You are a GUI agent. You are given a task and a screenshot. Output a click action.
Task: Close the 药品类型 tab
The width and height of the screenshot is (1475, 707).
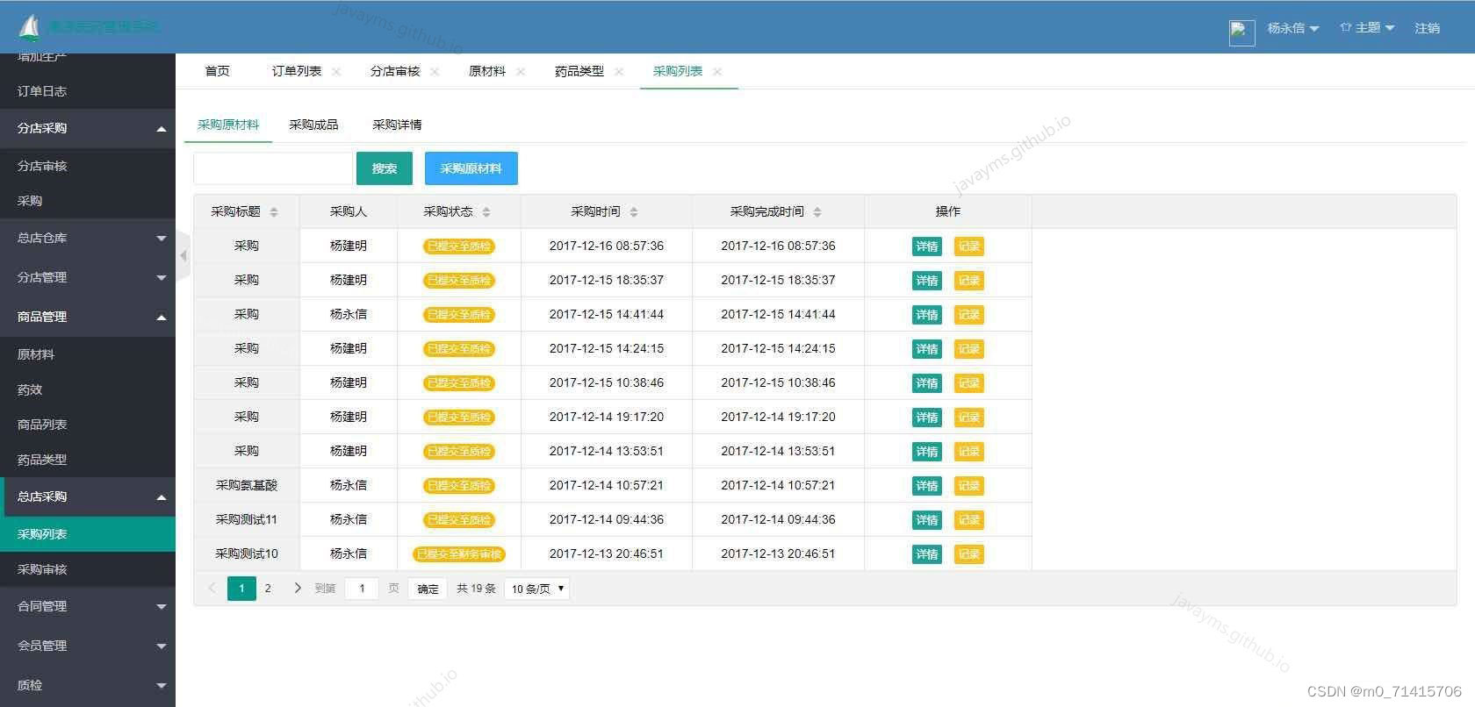click(x=619, y=72)
